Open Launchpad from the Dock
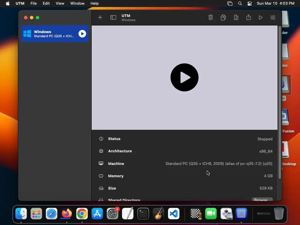 point(36,214)
